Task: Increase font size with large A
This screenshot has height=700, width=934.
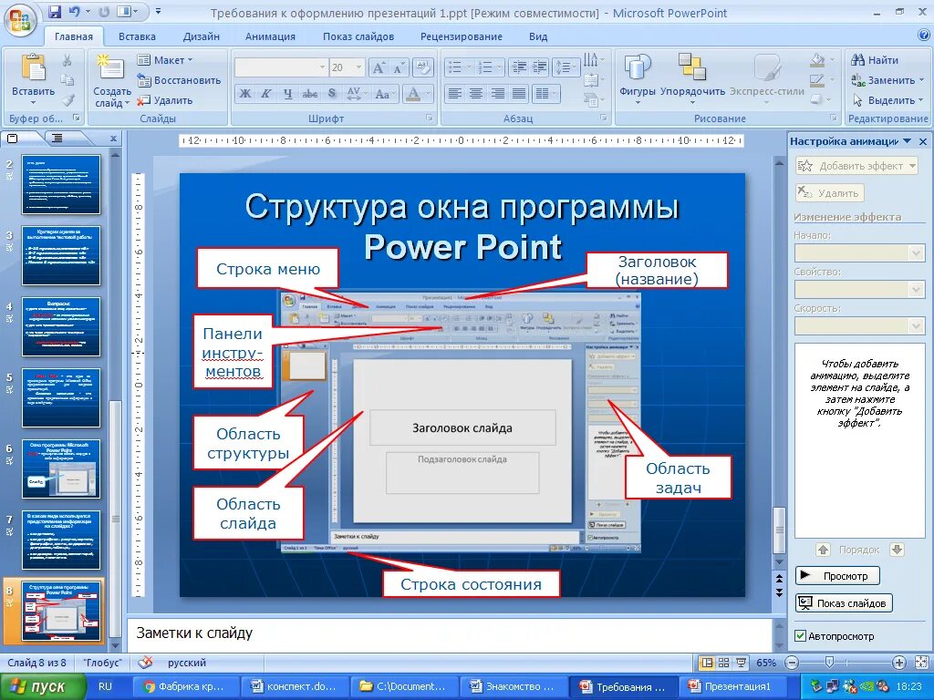Action: pyautogui.click(x=379, y=67)
